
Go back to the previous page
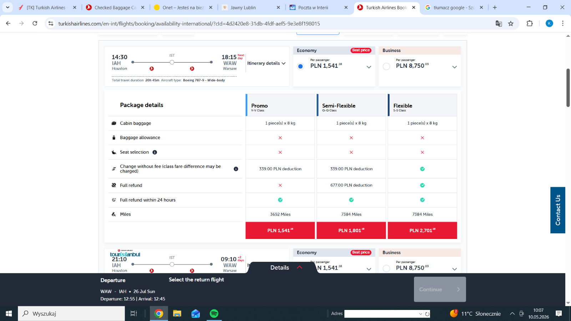click(x=8, y=24)
